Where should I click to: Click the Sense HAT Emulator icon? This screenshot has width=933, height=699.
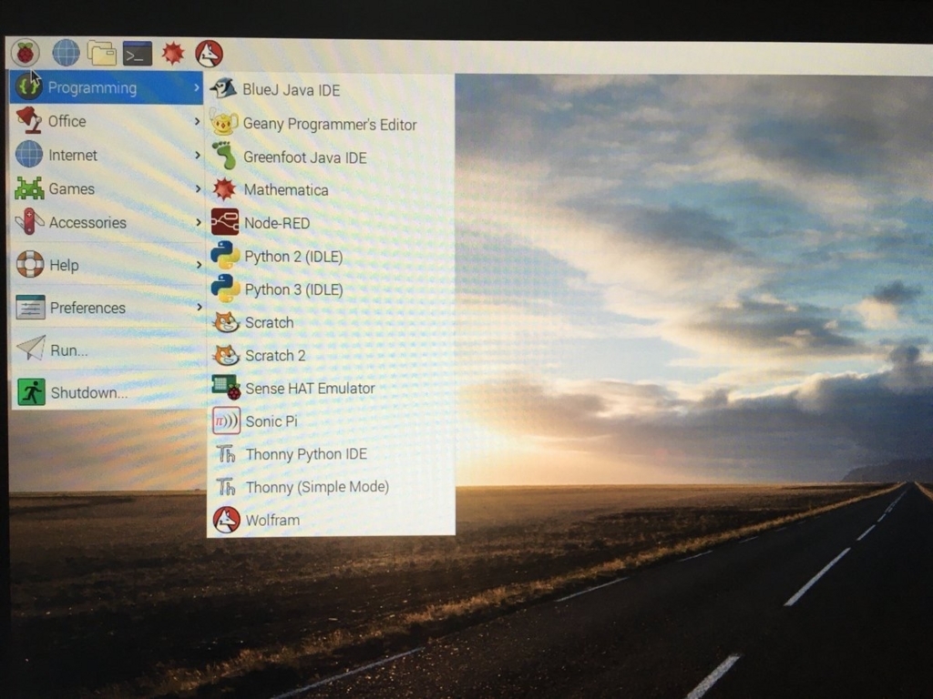click(x=226, y=388)
